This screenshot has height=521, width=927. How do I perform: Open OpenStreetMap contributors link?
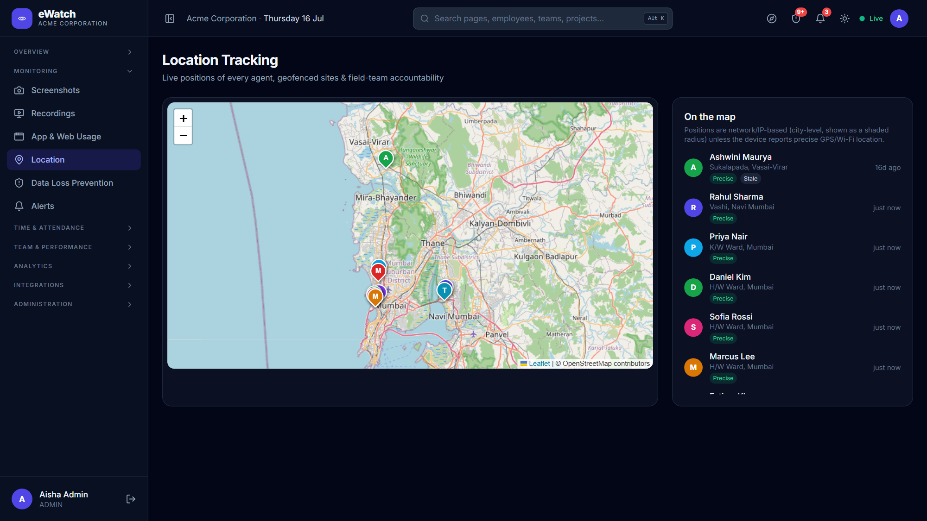tap(606, 364)
